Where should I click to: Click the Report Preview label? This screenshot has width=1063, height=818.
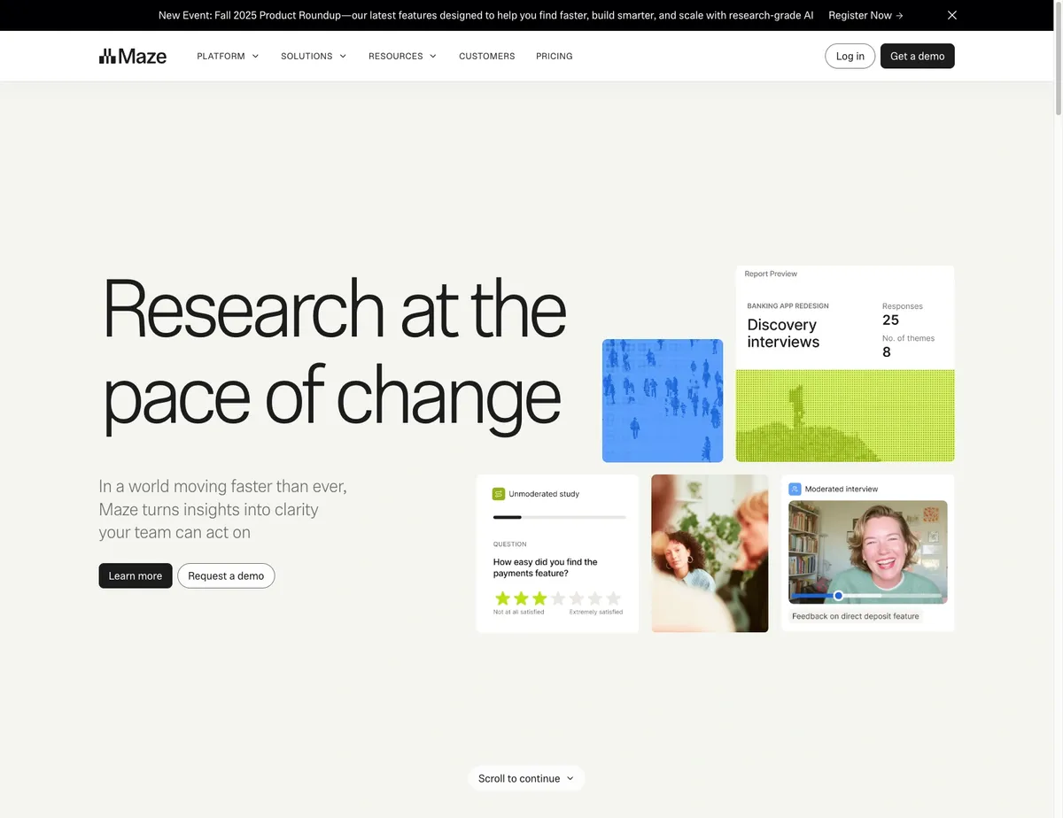[x=771, y=274]
